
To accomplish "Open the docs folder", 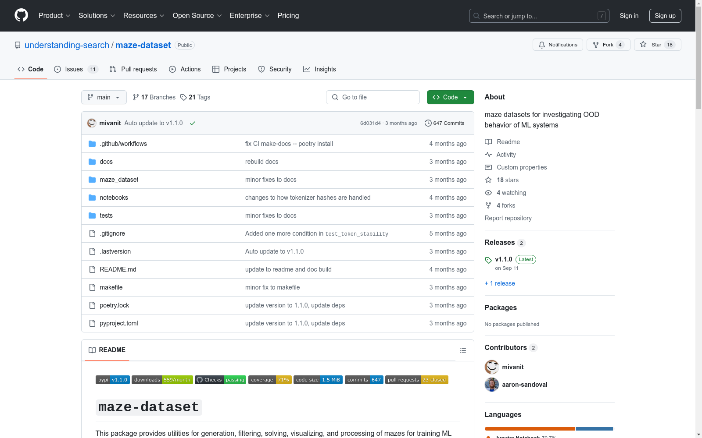I will pyautogui.click(x=106, y=162).
